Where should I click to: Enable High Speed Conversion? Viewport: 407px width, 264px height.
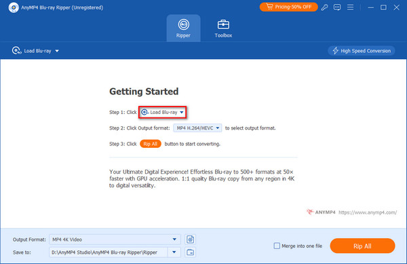[362, 51]
